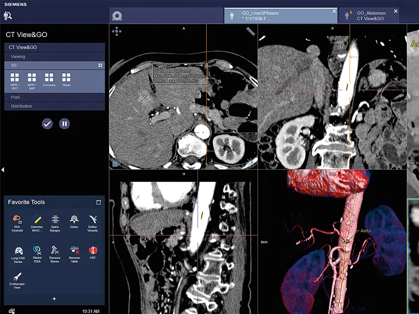Viewport: 419px width, 314px height.
Task: Toggle the pan arrows in axial view
Action: tap(117, 31)
